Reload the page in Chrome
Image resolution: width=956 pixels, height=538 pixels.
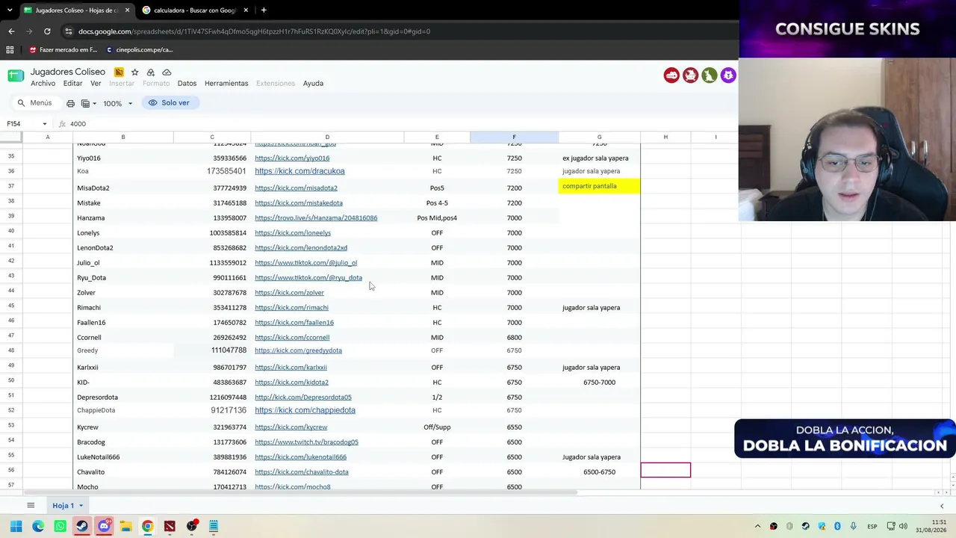47,31
